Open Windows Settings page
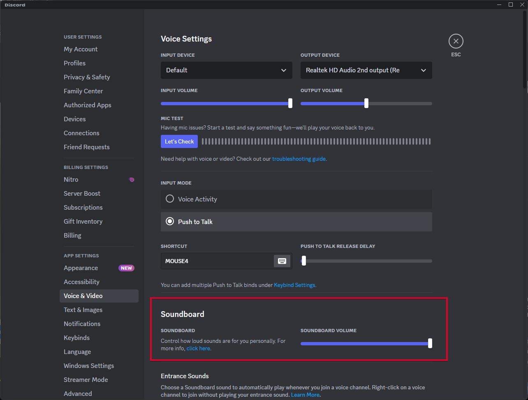This screenshot has height=400, width=528. tap(99, 366)
